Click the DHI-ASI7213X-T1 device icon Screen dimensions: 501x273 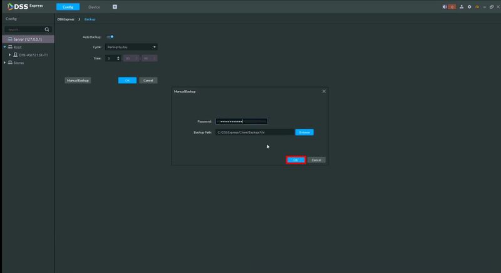[x=15, y=55]
